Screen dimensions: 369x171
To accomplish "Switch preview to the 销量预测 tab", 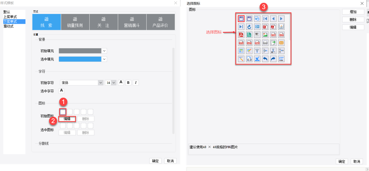I will (x=75, y=22).
